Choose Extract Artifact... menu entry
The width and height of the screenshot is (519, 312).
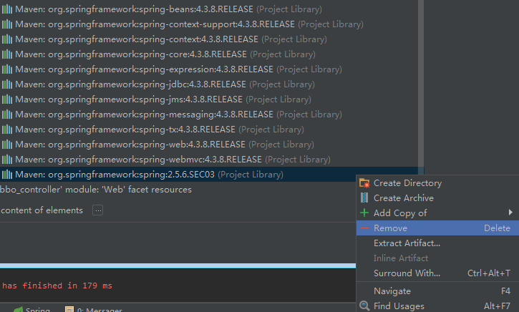tap(437, 243)
